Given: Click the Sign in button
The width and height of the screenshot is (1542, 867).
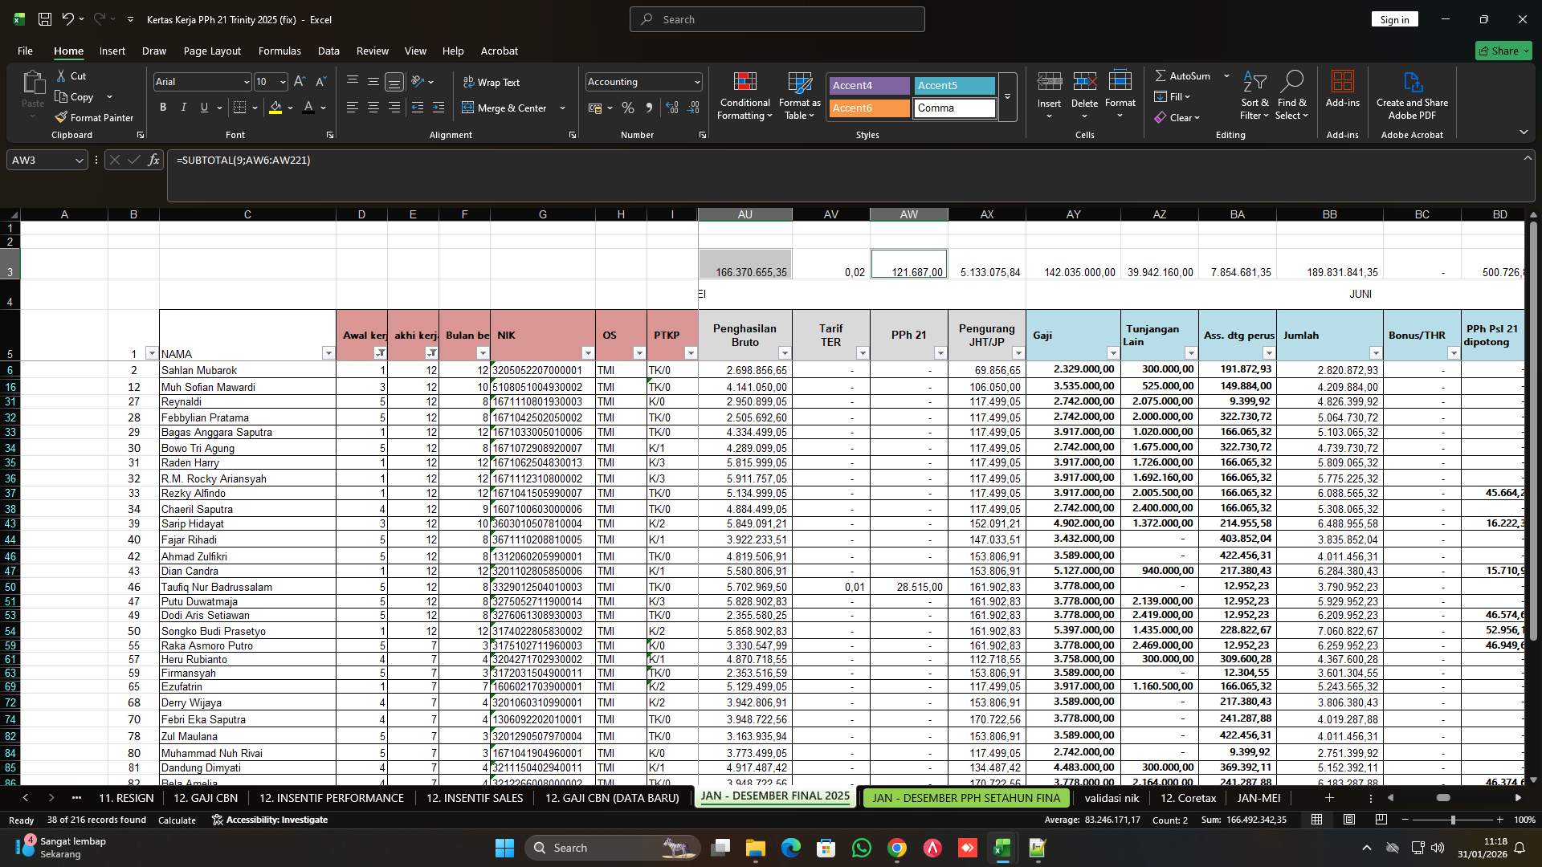Looking at the screenshot, I should pyautogui.click(x=1395, y=18).
